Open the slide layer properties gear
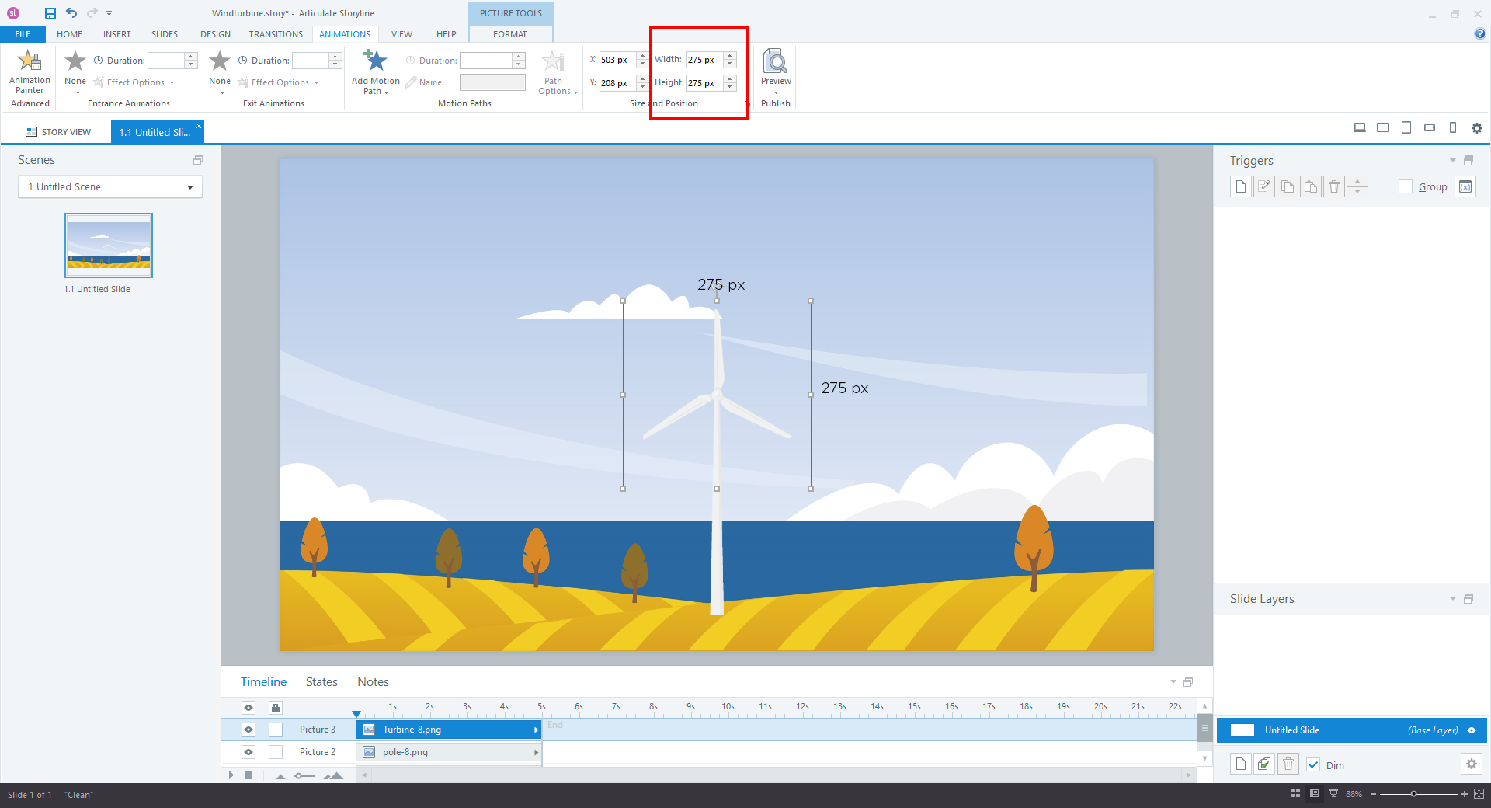This screenshot has width=1491, height=808. pos(1471,764)
